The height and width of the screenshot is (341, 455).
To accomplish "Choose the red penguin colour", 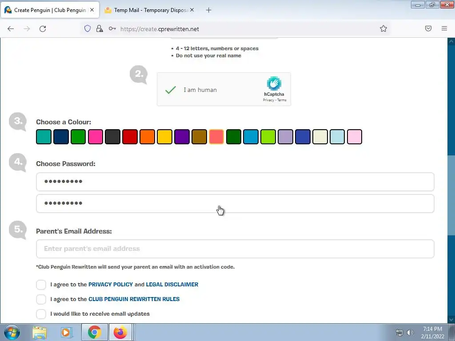I will point(130,137).
